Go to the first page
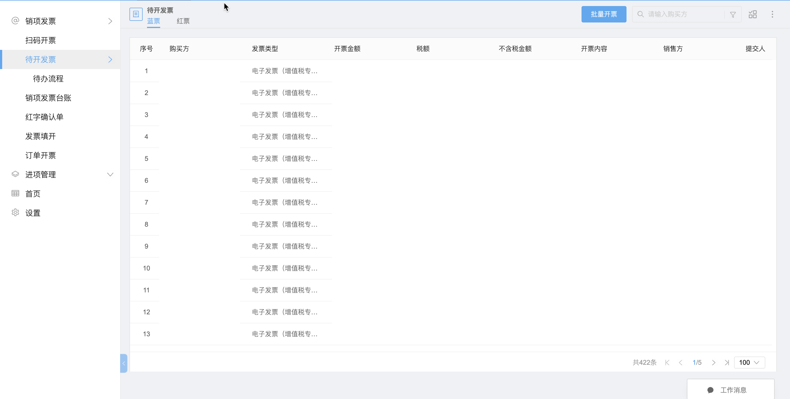Viewport: 790px width, 399px height. tap(667, 363)
